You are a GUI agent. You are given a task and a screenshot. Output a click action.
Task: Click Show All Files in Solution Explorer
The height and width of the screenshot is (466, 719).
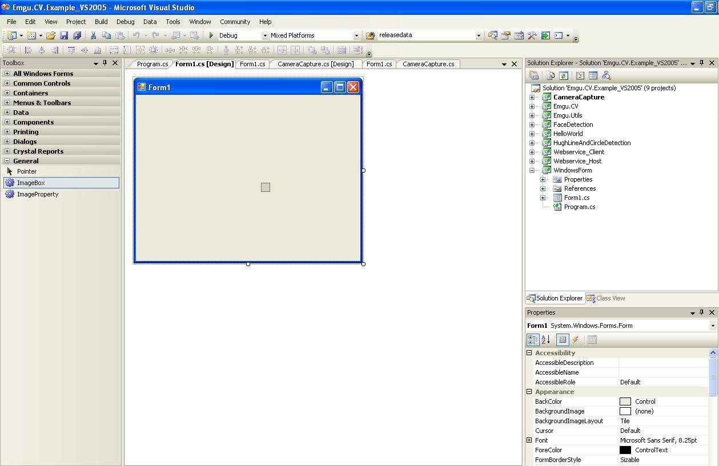551,75
